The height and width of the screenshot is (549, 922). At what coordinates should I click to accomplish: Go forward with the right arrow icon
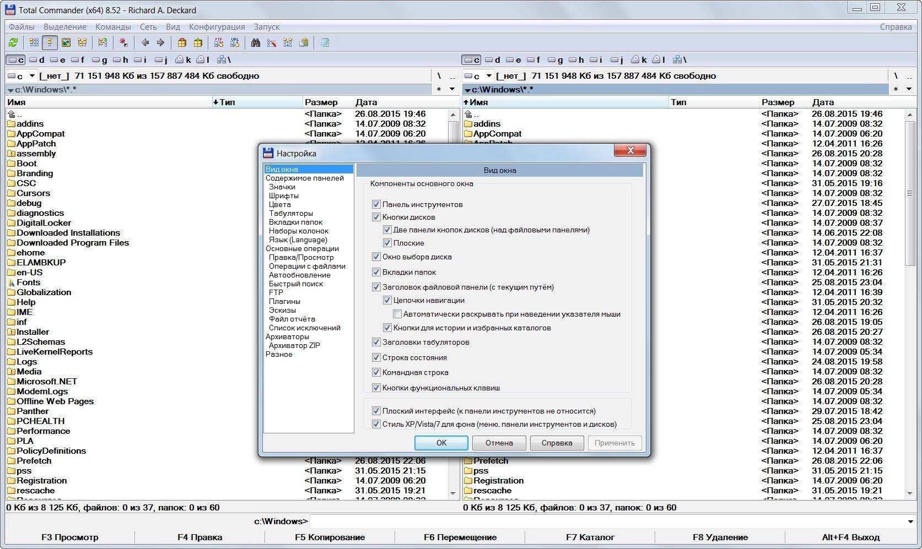[x=160, y=42]
